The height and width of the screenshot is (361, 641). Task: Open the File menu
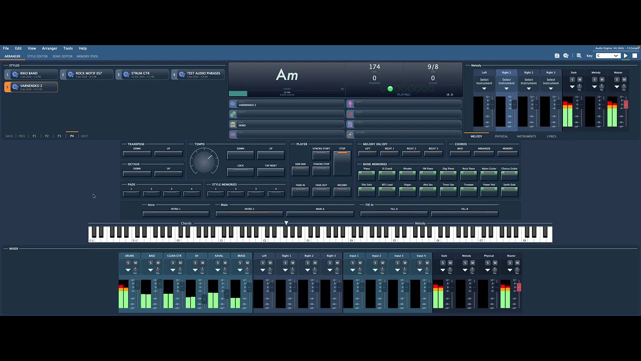pyautogui.click(x=6, y=48)
